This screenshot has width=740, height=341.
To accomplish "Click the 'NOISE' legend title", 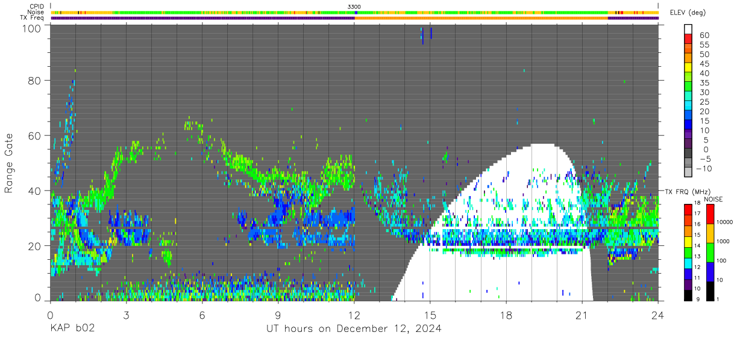I will (x=713, y=199).
